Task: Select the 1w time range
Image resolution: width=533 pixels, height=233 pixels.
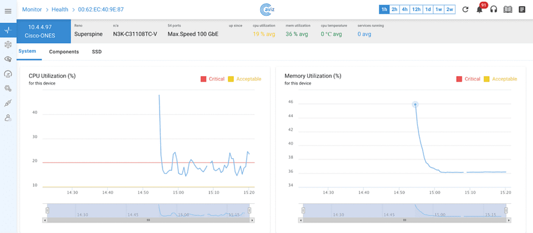Action: pyautogui.click(x=439, y=10)
